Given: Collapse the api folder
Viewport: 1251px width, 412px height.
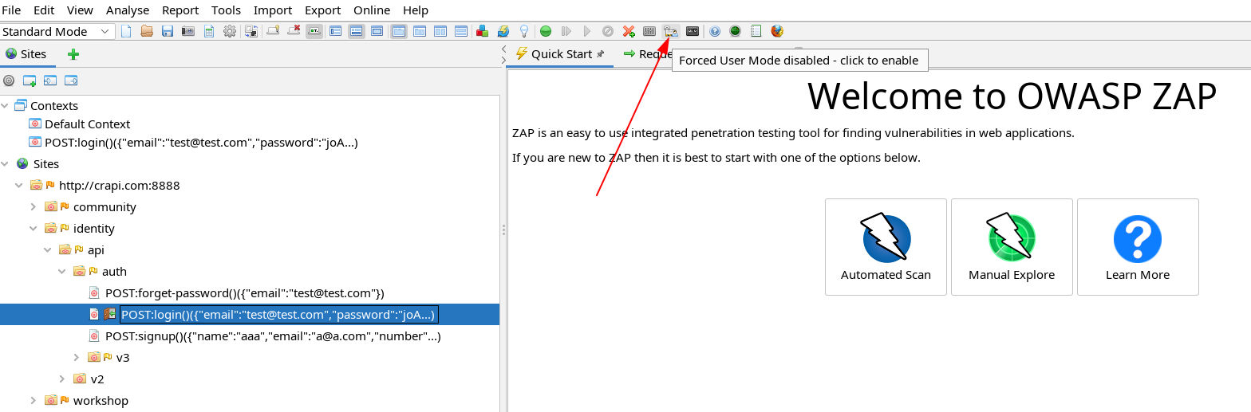Looking at the screenshot, I should 48,250.
